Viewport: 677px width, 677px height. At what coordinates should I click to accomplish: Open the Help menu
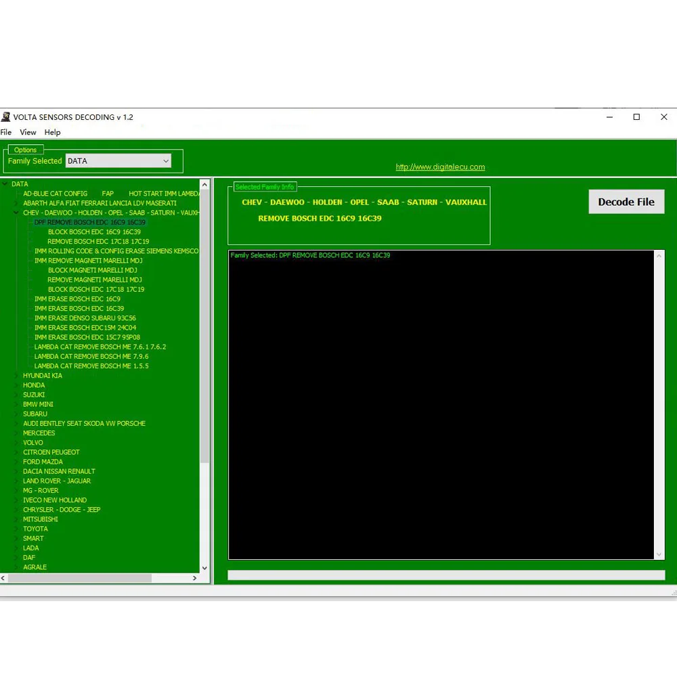click(x=52, y=132)
